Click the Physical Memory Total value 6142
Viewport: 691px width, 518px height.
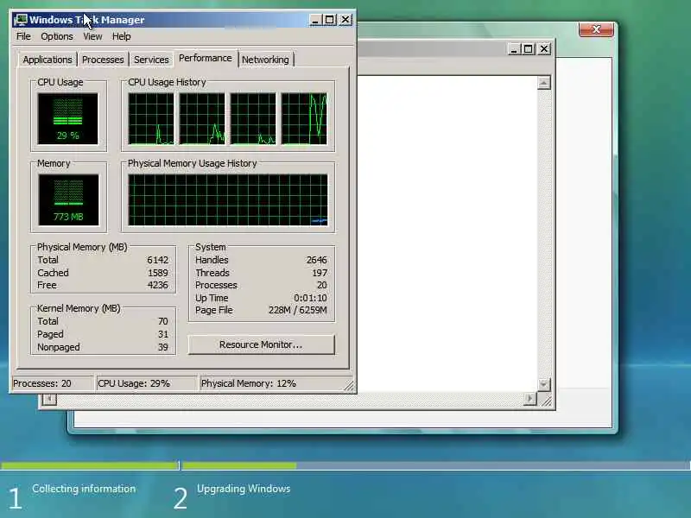coord(158,260)
